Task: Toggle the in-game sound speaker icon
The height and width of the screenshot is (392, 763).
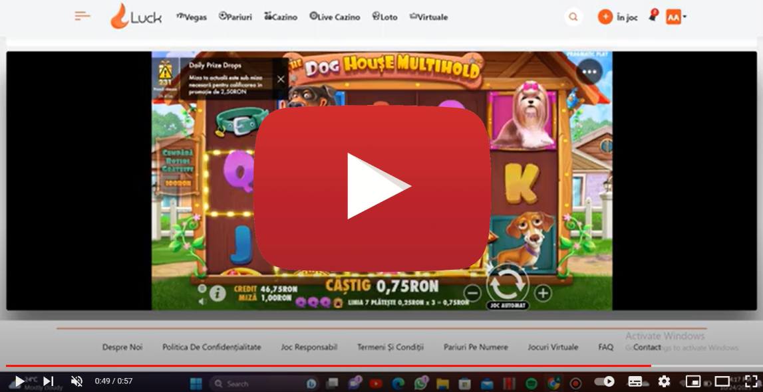Action: (202, 301)
